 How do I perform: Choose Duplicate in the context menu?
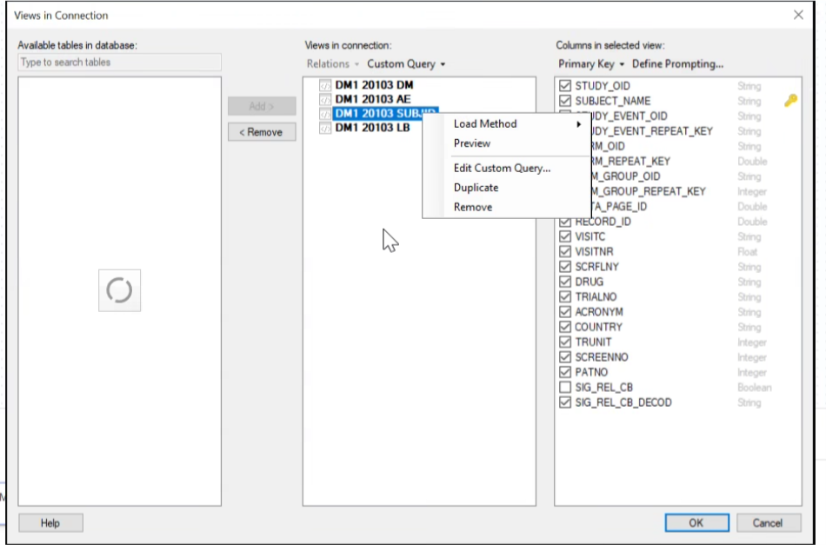(476, 188)
